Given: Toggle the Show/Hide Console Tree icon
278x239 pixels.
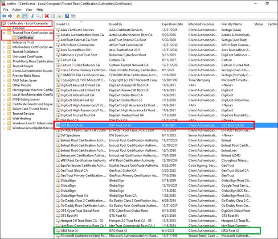Looking at the screenshot, I should point(25,16).
